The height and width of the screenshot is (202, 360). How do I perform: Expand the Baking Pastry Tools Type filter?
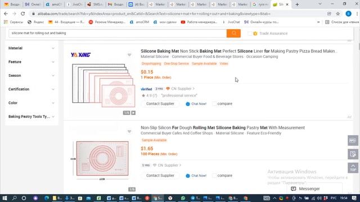click(31, 117)
